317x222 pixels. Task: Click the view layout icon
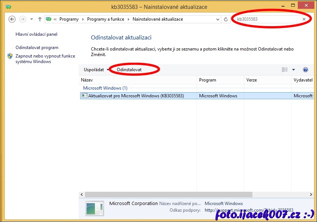pos(284,70)
